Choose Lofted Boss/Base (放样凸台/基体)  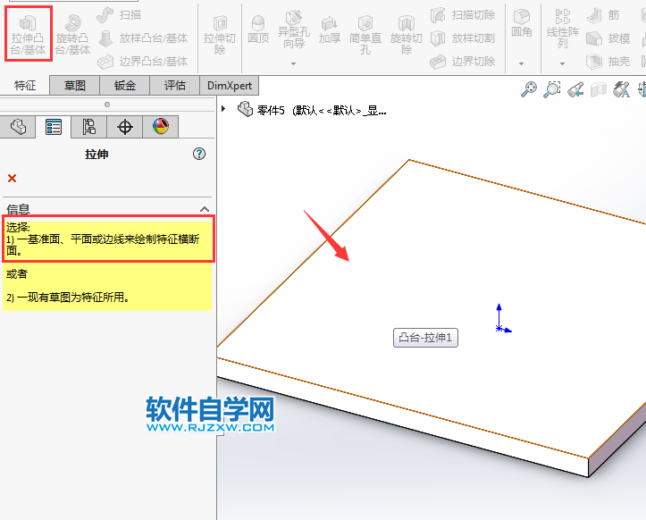(x=143, y=38)
